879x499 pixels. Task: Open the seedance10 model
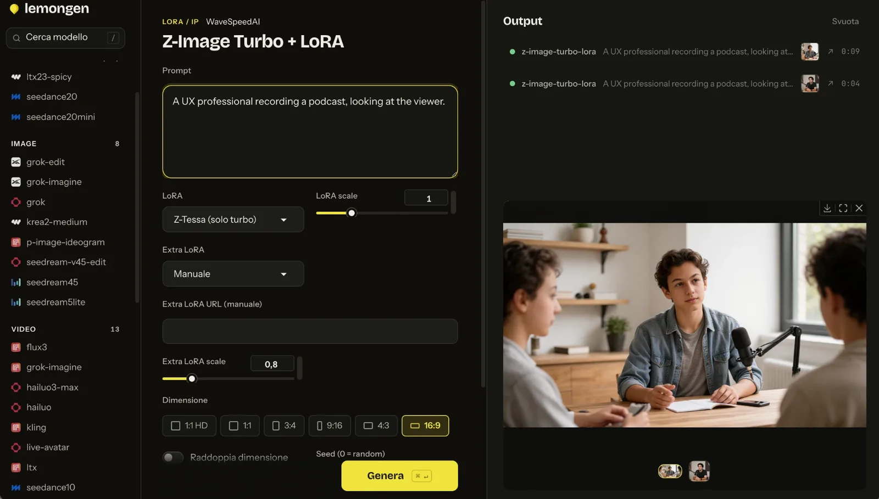point(51,487)
